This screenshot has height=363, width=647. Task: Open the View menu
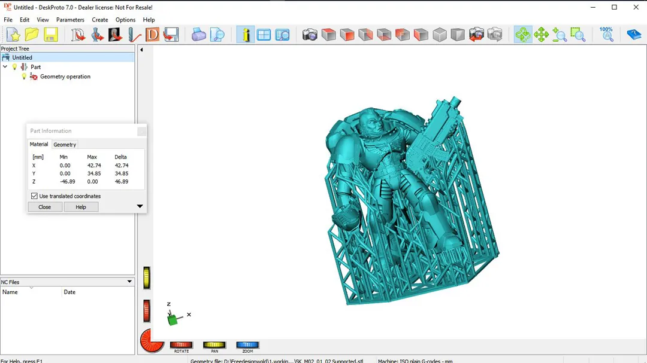coord(43,20)
